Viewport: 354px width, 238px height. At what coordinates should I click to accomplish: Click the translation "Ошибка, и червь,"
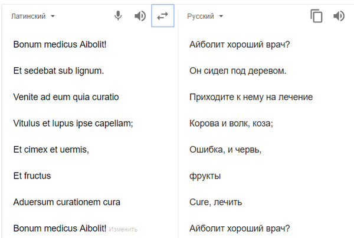coord(225,150)
